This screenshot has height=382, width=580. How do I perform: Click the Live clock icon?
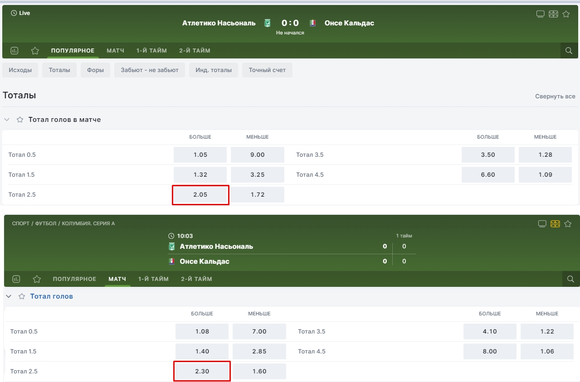(14, 13)
